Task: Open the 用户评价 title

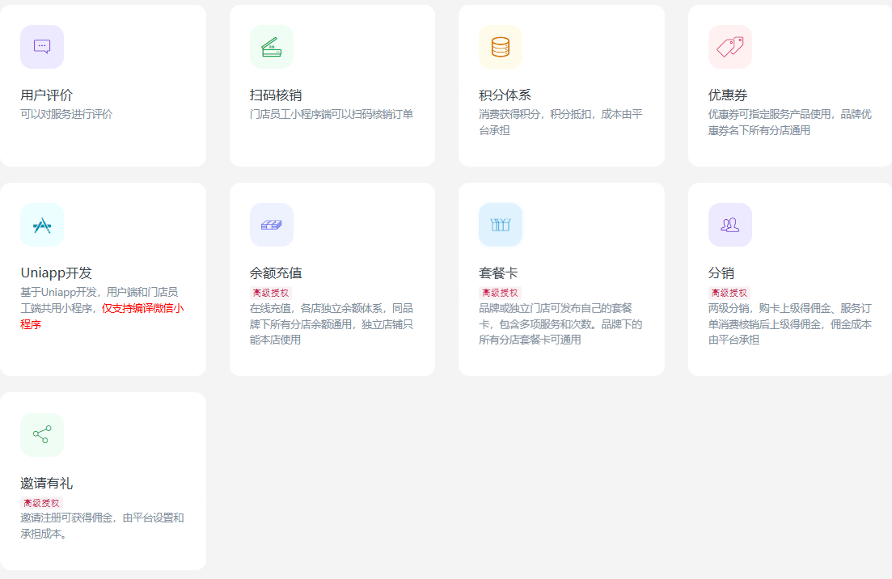Action: 47,95
